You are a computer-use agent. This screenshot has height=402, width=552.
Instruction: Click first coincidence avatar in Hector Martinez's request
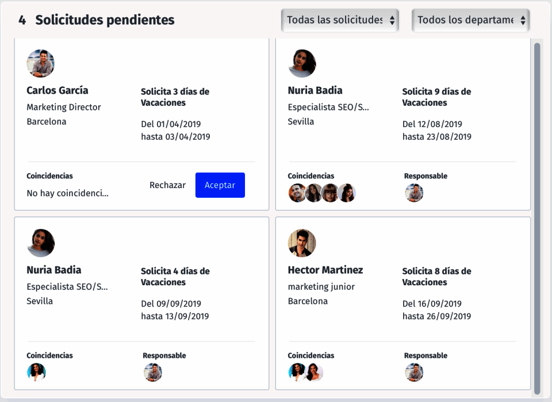[297, 373]
